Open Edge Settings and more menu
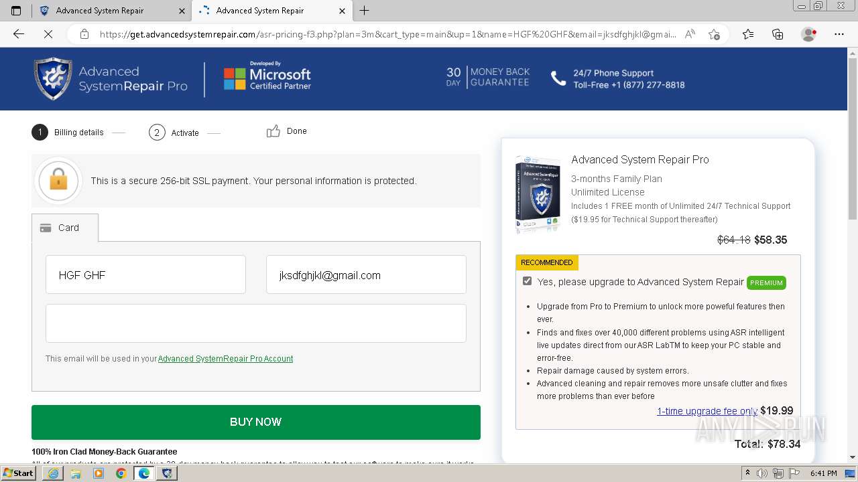Image resolution: width=858 pixels, height=482 pixels. click(x=839, y=34)
